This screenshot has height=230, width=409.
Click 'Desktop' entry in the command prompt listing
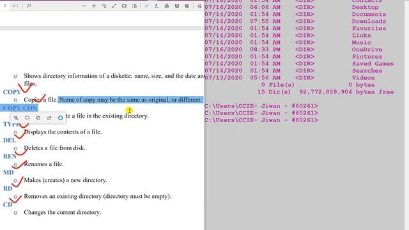[365, 7]
